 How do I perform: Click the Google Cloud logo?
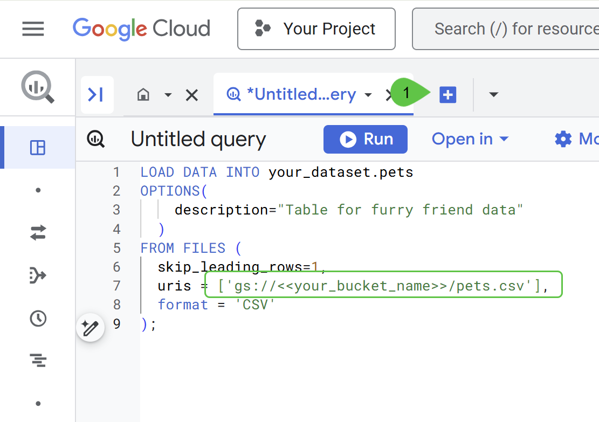141,29
